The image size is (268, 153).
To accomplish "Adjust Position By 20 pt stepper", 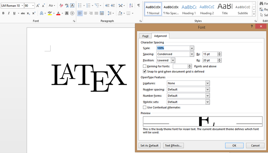I will click(219, 60).
